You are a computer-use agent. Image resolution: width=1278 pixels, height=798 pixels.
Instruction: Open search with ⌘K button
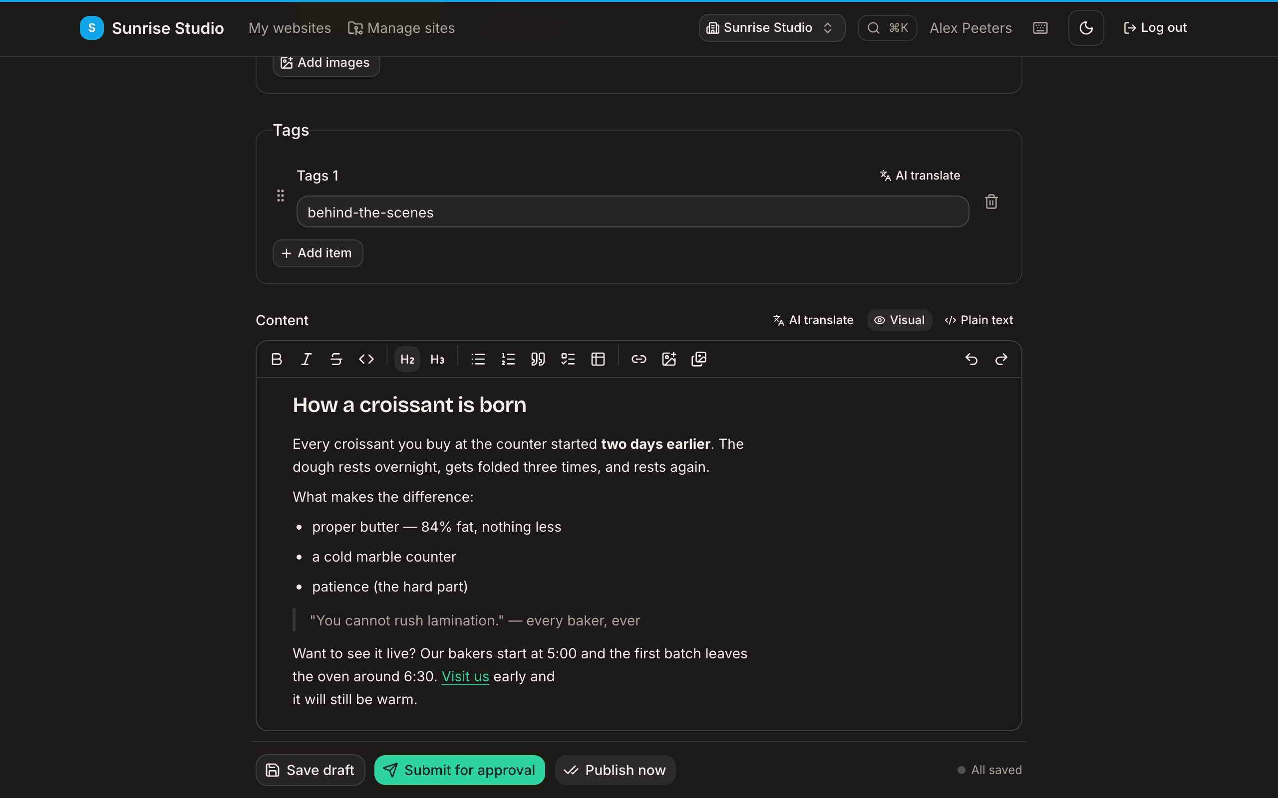(x=887, y=28)
